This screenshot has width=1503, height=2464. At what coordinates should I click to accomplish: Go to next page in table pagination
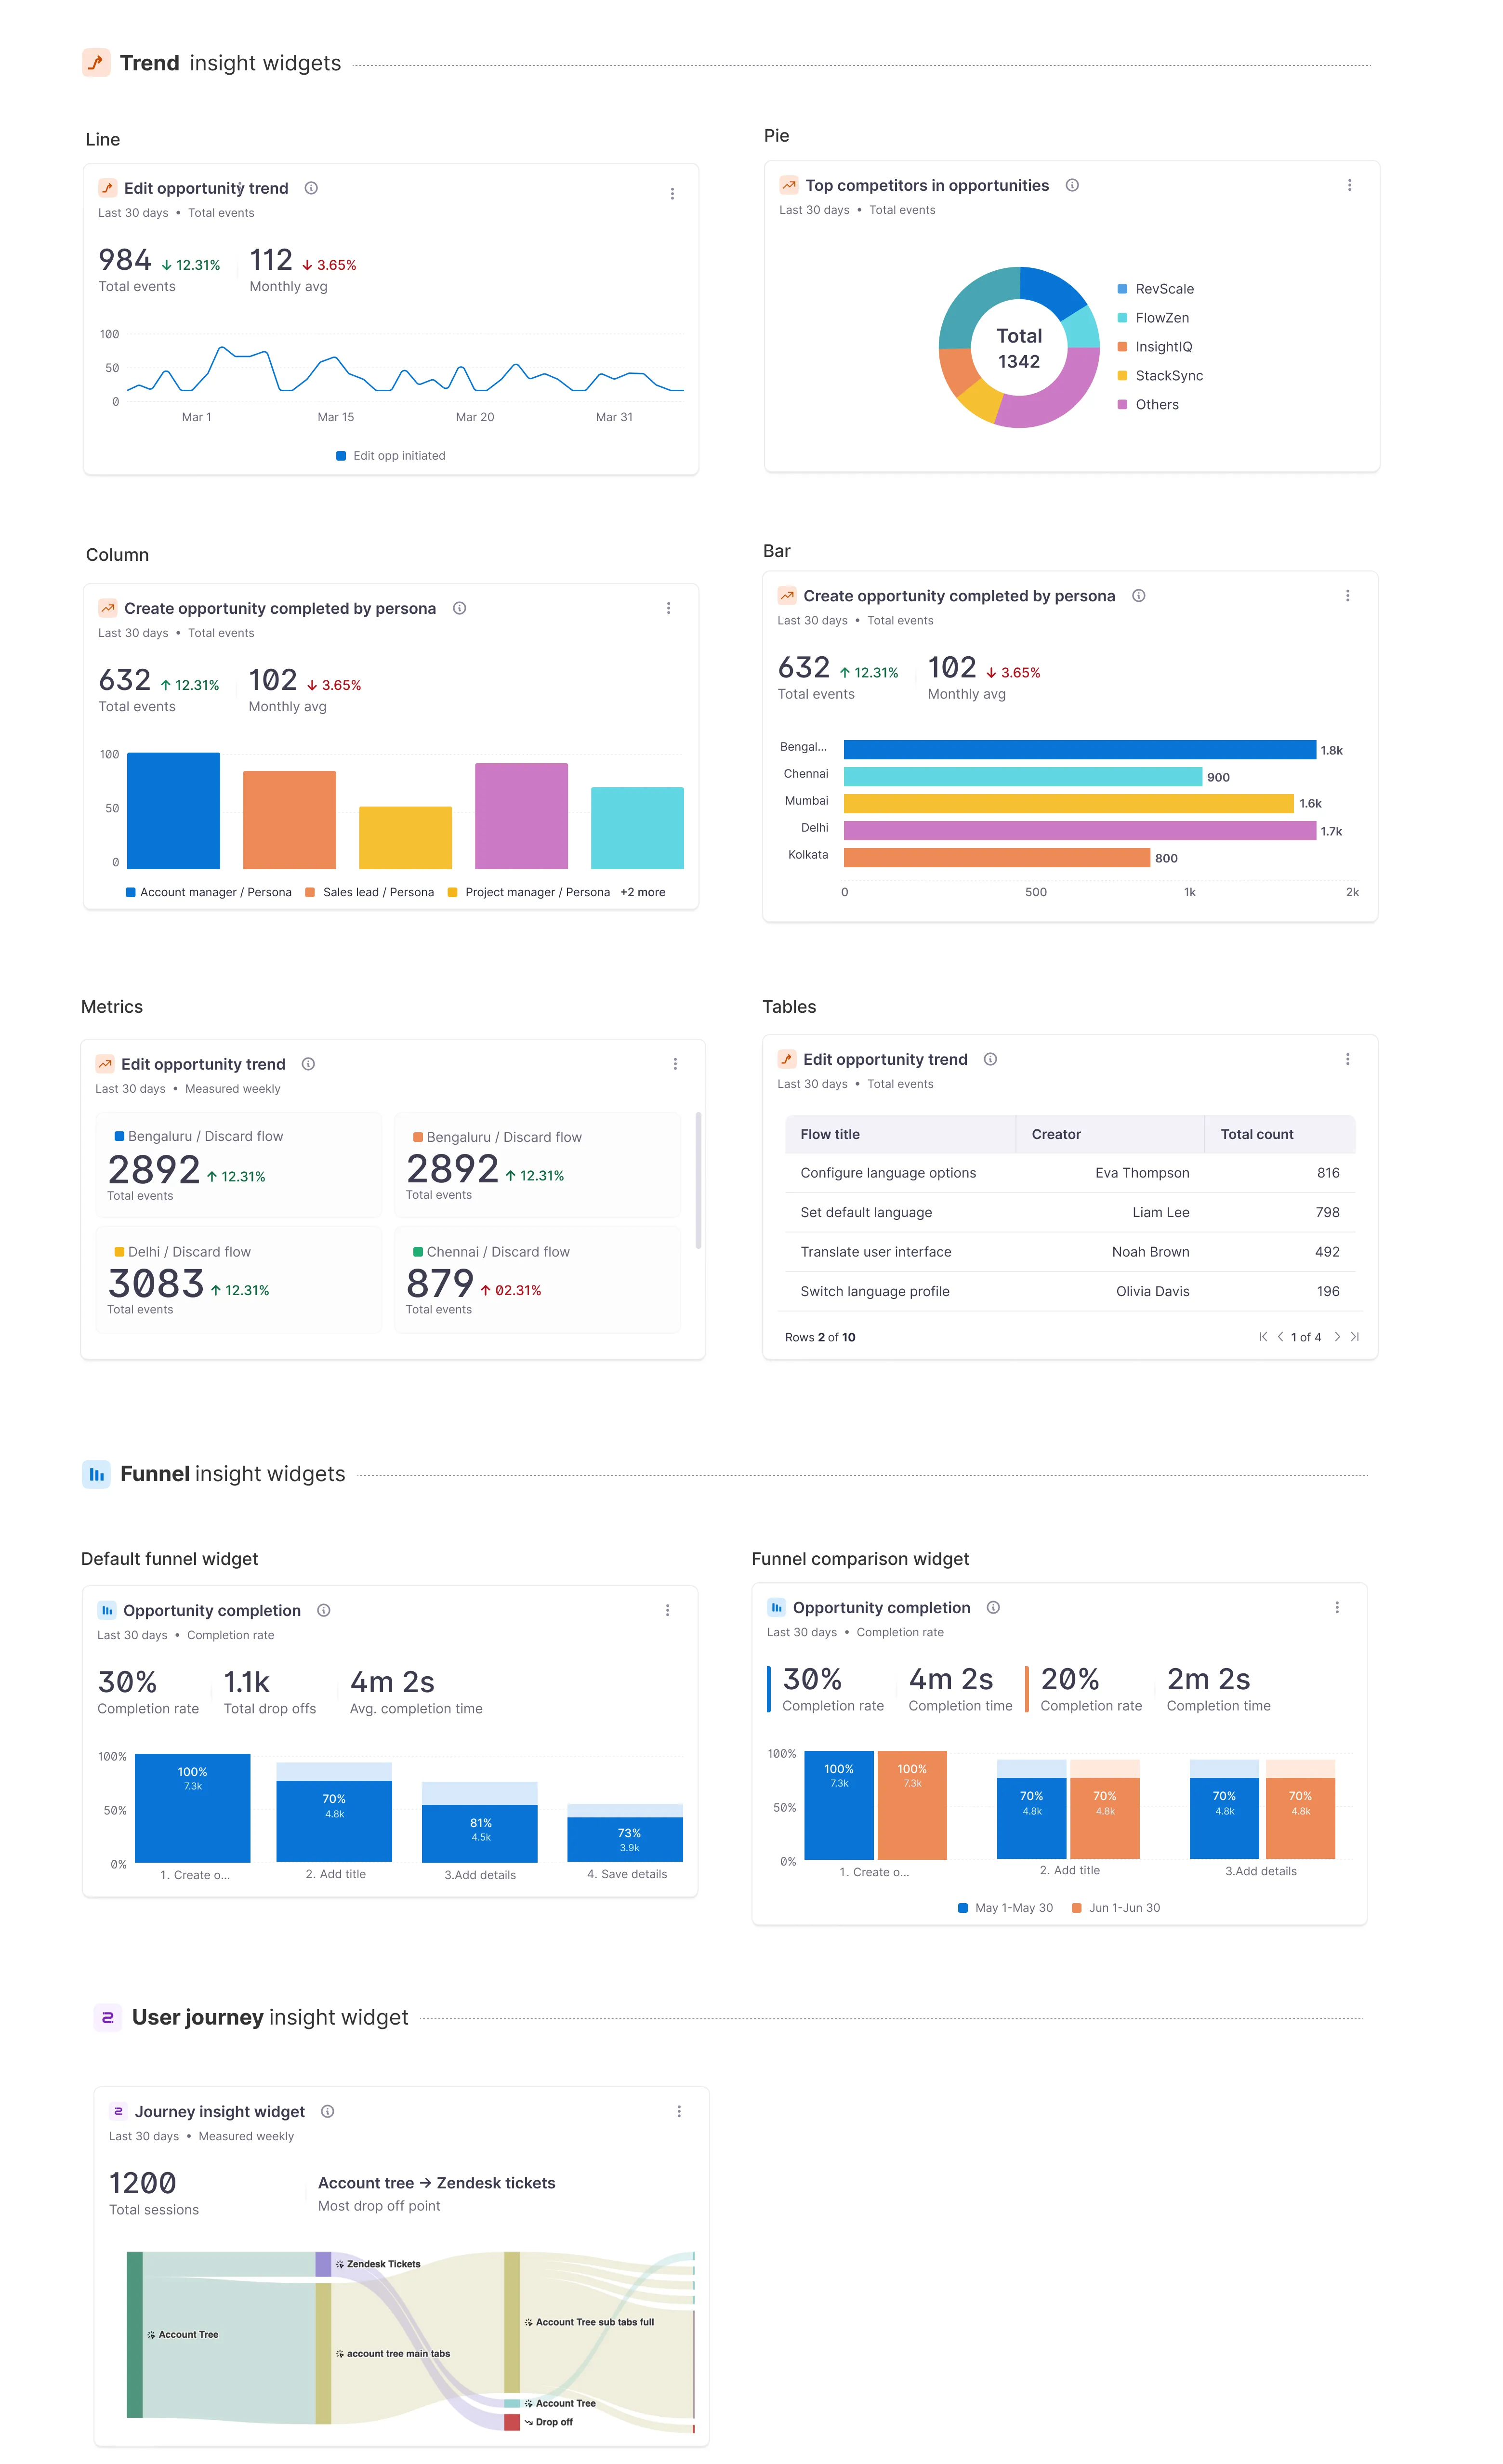(x=1337, y=1337)
